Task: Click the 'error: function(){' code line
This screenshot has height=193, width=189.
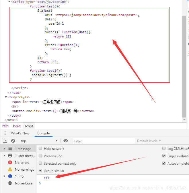Action: (62, 45)
